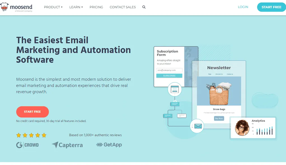
Task: Open CONTACT SALES page
Action: [123, 7]
